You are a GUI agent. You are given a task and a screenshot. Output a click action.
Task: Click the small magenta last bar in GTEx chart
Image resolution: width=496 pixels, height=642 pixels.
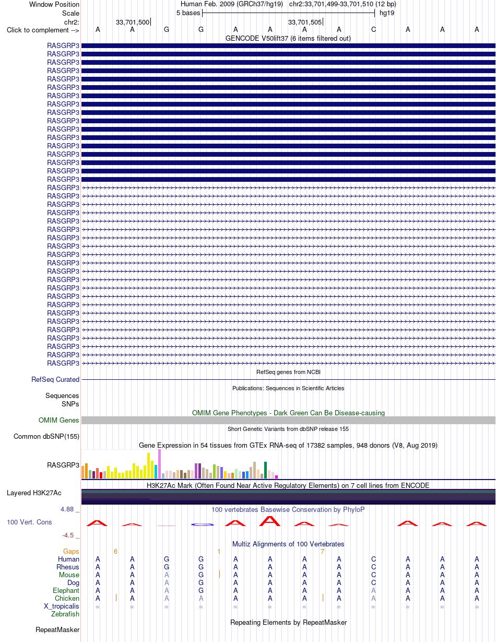click(x=277, y=477)
